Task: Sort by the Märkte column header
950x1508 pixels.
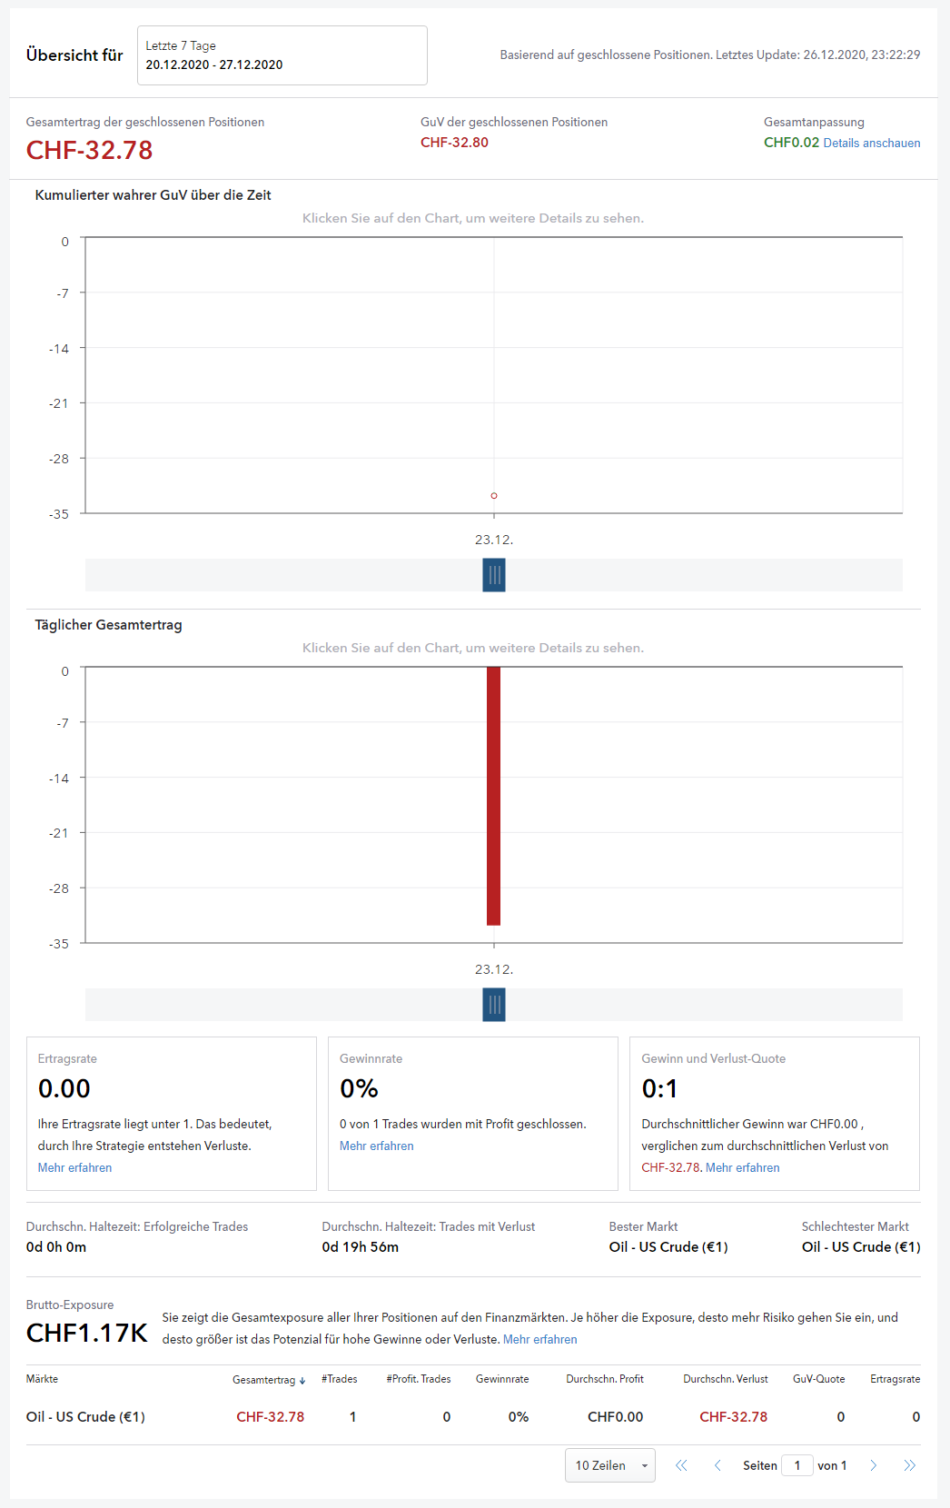Action: coord(42,1379)
